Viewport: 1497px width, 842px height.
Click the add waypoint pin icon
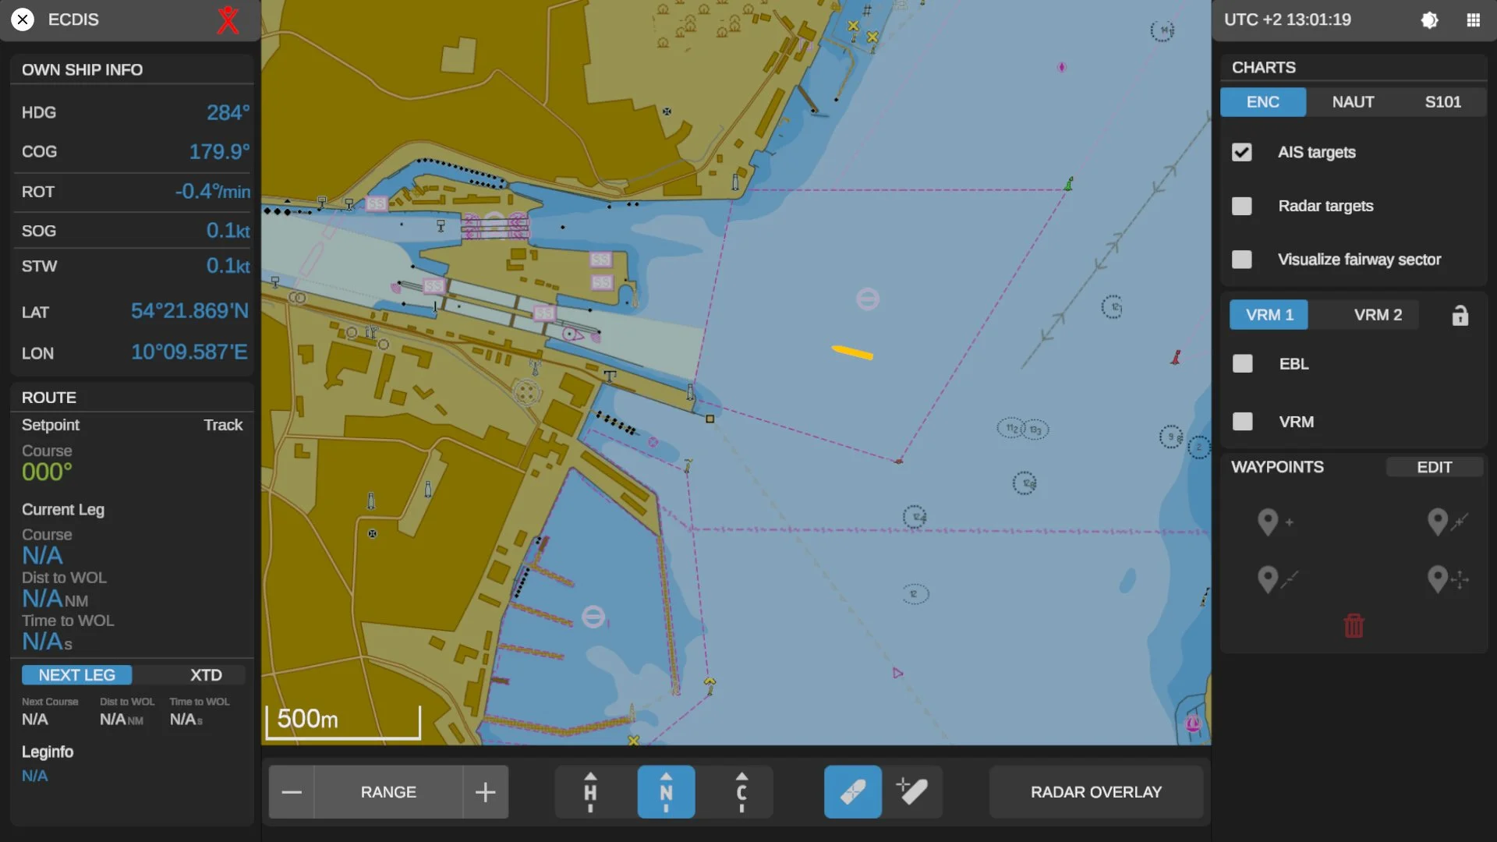(x=1275, y=522)
